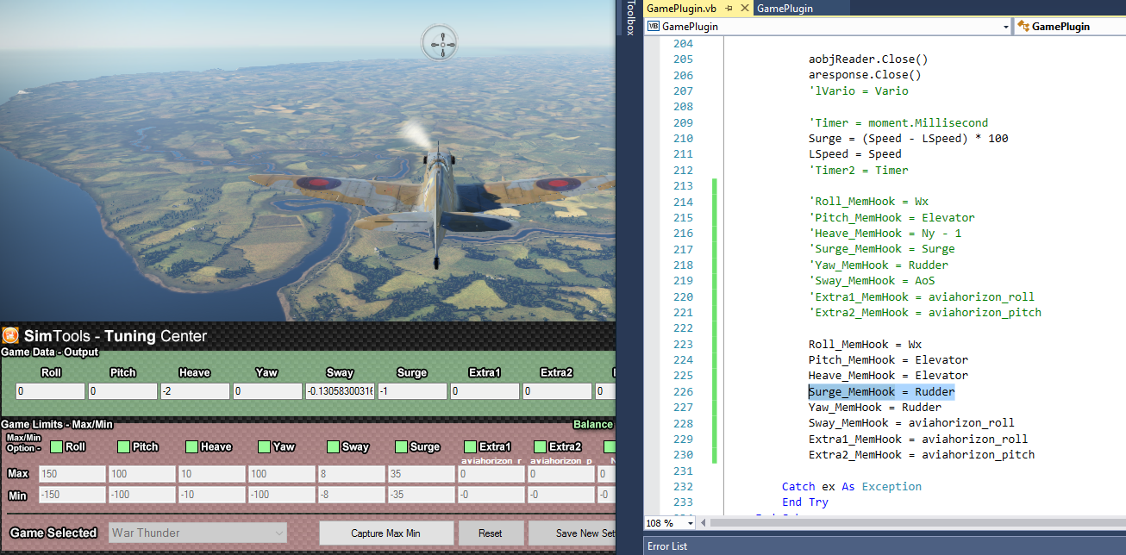Click the Yaw Max field showing 100

[281, 474]
